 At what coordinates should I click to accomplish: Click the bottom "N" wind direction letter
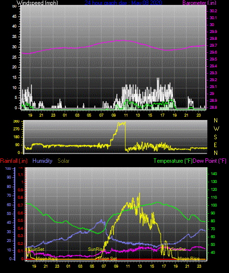pyautogui.click(x=216, y=152)
